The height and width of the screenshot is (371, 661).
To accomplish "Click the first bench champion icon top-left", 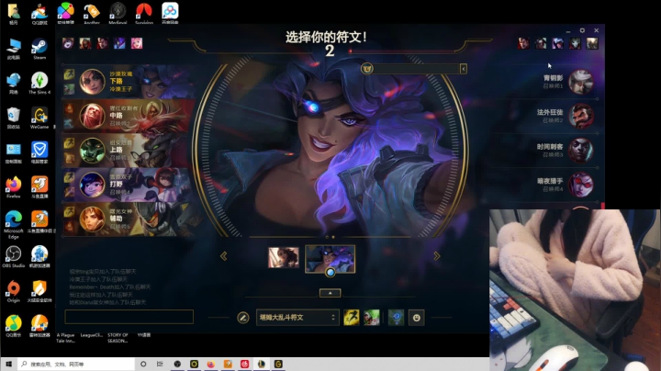I will pos(68,43).
